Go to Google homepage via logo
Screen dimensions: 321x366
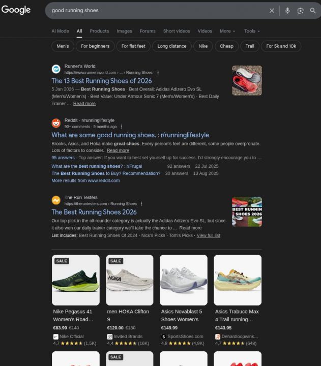(16, 10)
